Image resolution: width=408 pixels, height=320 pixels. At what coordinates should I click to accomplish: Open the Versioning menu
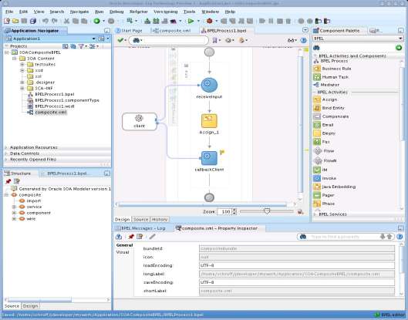[166, 12]
